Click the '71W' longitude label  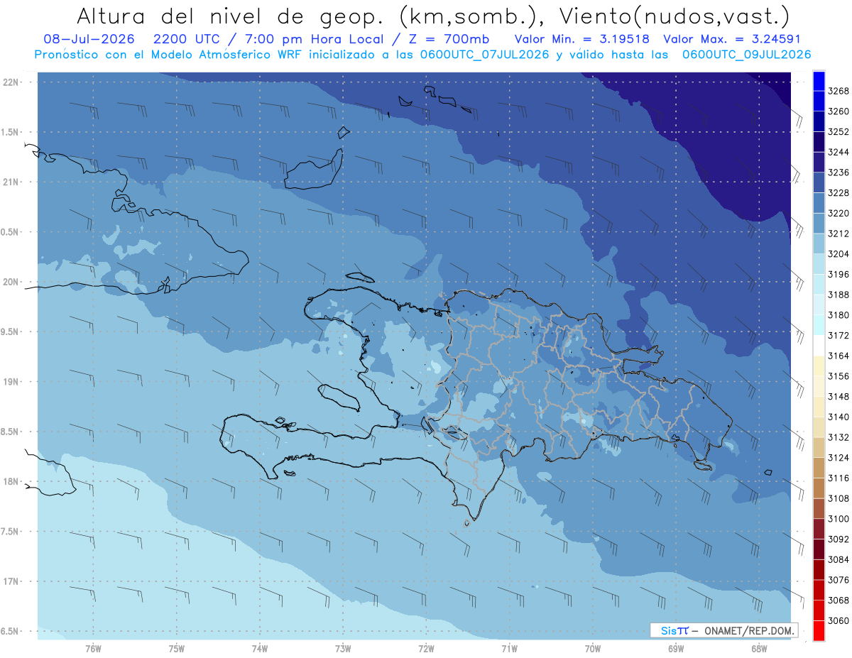(x=509, y=648)
